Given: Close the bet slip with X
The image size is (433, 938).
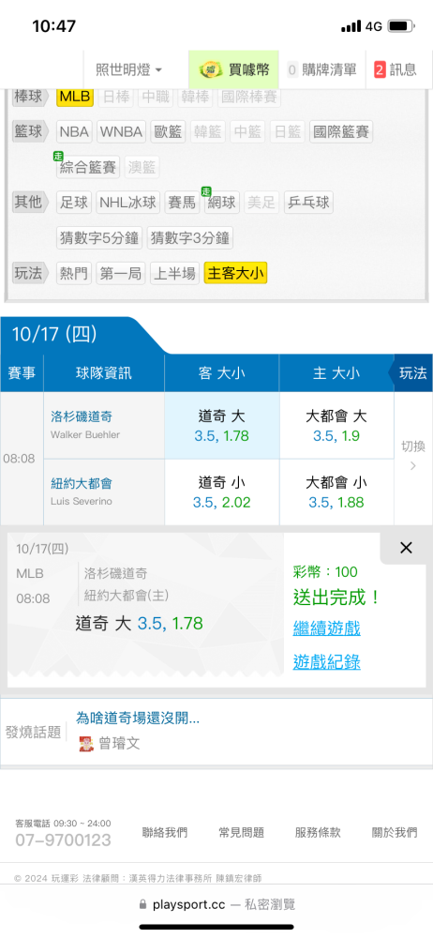Looking at the screenshot, I should click(x=406, y=548).
